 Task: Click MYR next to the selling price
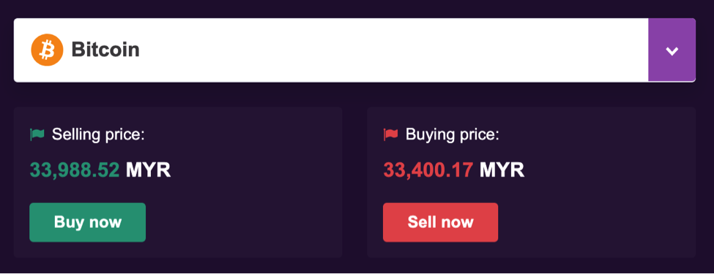tap(149, 170)
